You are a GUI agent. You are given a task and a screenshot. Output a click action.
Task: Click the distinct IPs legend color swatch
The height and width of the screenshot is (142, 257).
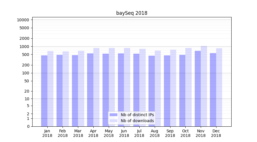tap(113, 115)
